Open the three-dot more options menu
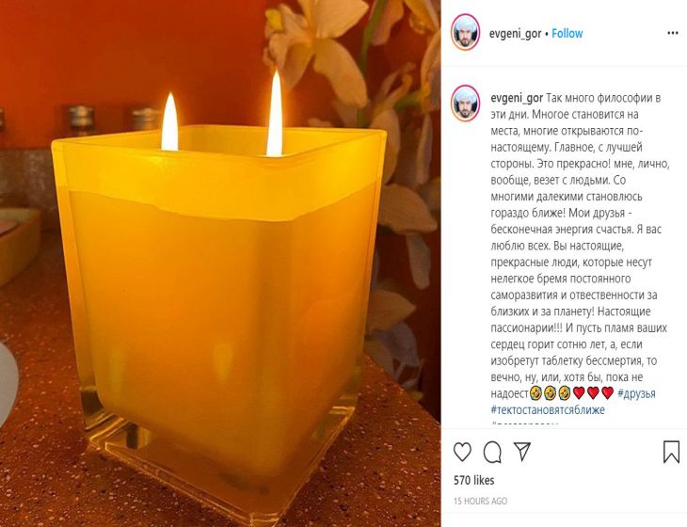The width and height of the screenshot is (687, 527). point(673,33)
